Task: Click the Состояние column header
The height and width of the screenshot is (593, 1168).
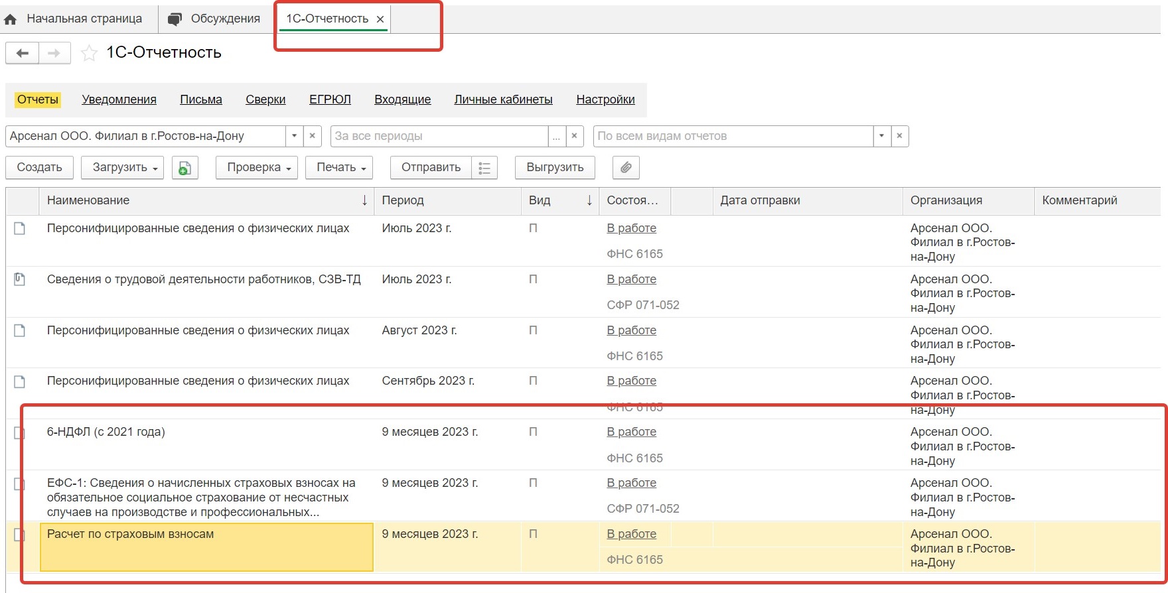Action: 634,201
